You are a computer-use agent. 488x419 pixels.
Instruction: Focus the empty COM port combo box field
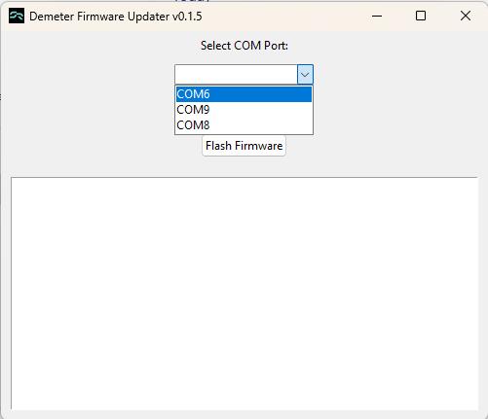(x=236, y=75)
